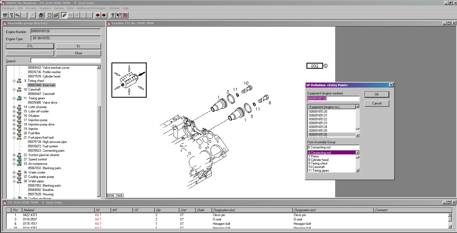Viewport: 457px width, 233px height.
Task: Select 7 Piston in assembly group list
Action: point(314,156)
